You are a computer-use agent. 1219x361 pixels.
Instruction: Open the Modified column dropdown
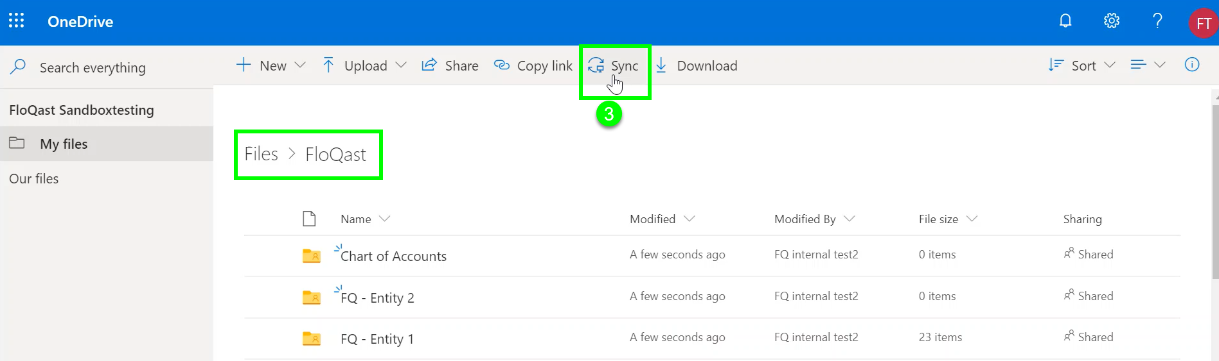(x=690, y=219)
